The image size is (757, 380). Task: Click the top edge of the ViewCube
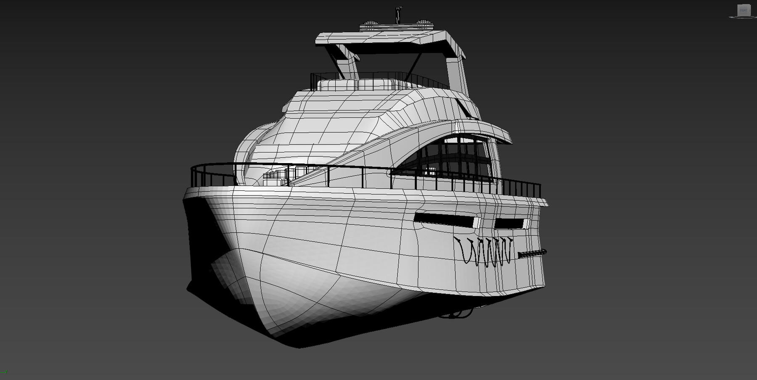tap(744, 5)
